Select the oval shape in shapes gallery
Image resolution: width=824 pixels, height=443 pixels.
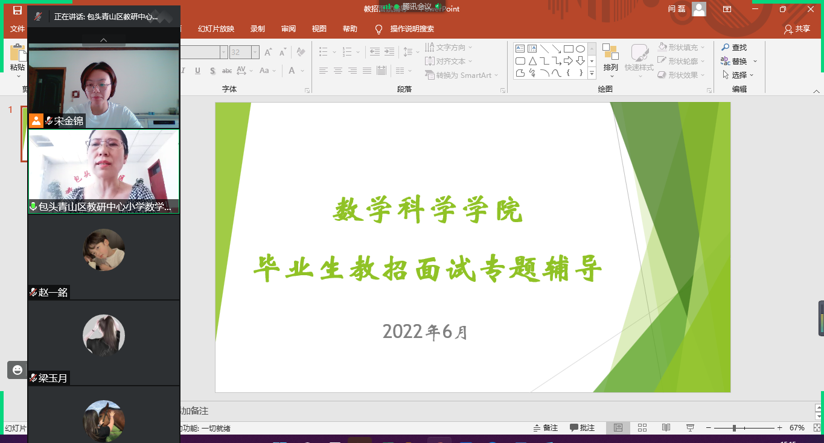pos(580,49)
